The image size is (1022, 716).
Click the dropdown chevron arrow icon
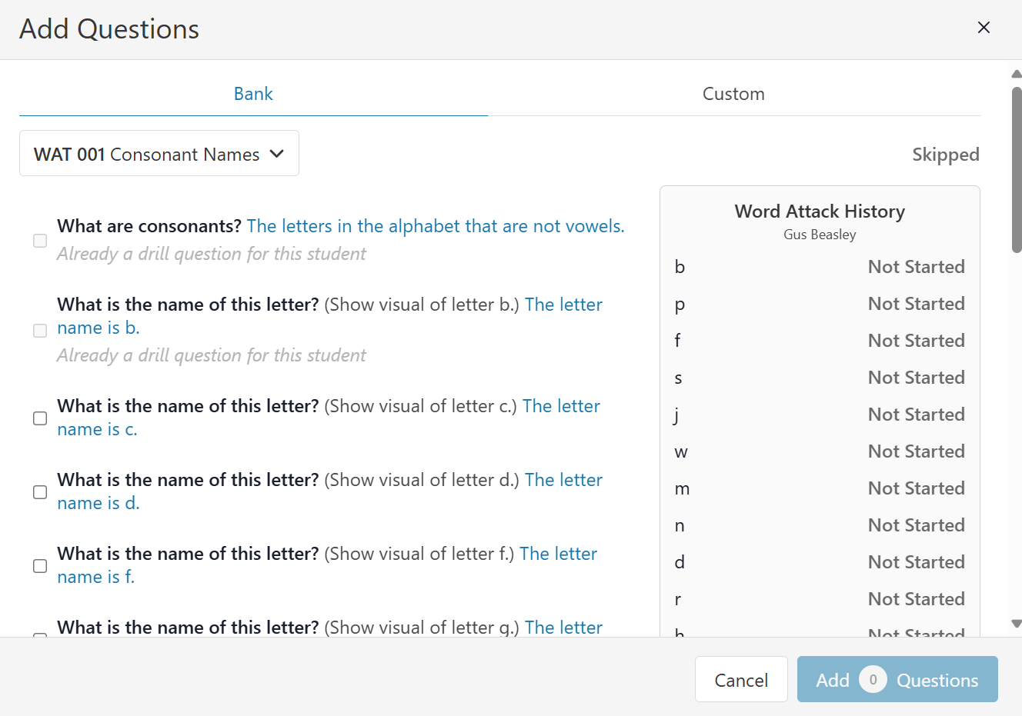tap(277, 154)
